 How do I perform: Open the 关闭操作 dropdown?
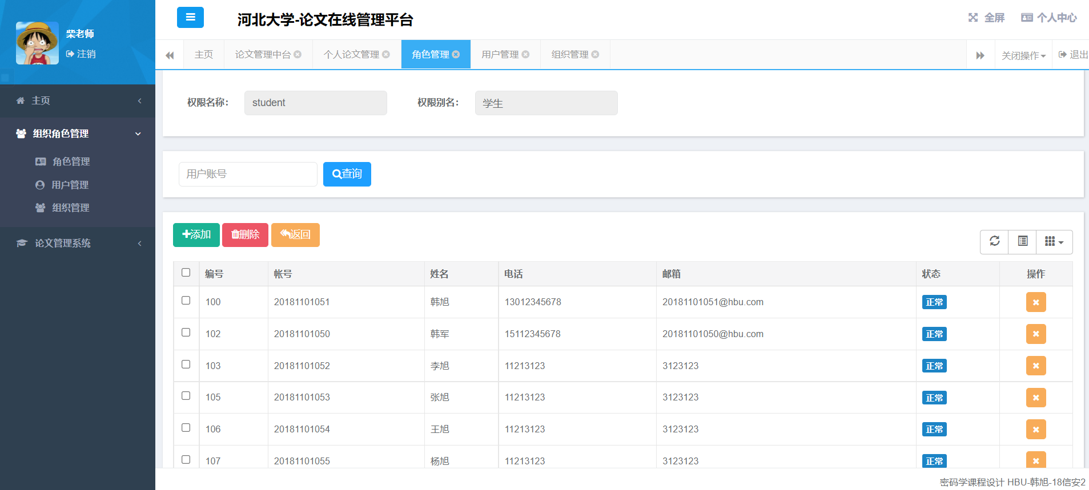coord(1023,55)
